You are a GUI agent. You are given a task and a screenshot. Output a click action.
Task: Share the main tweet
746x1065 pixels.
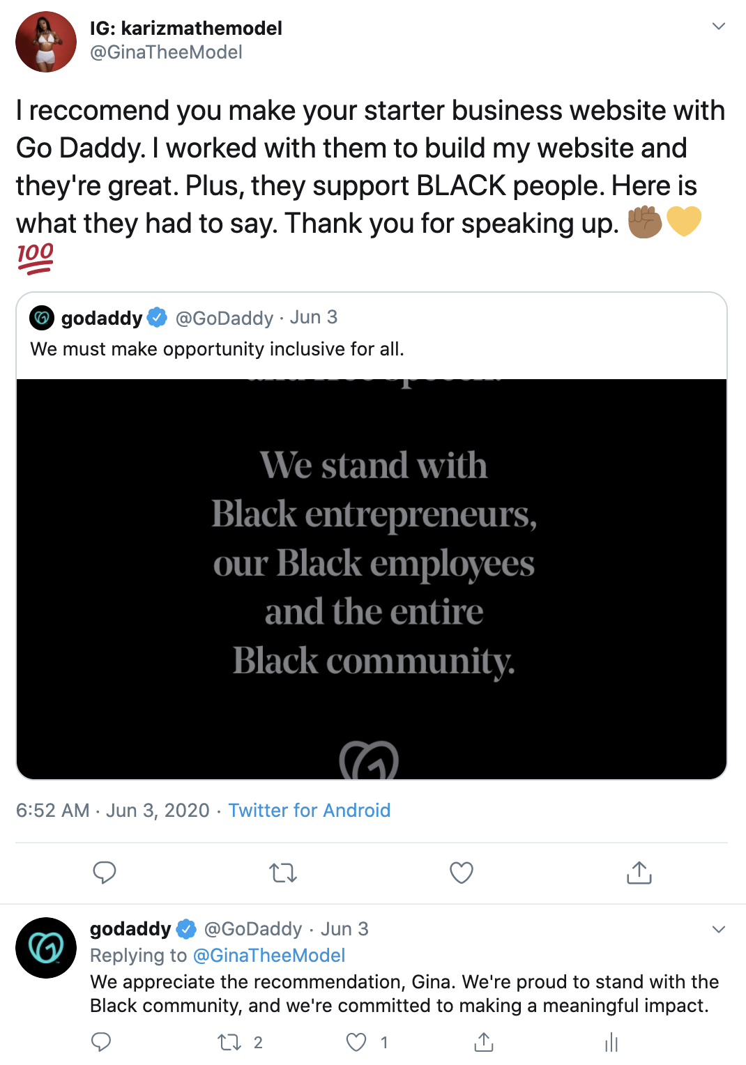click(639, 872)
